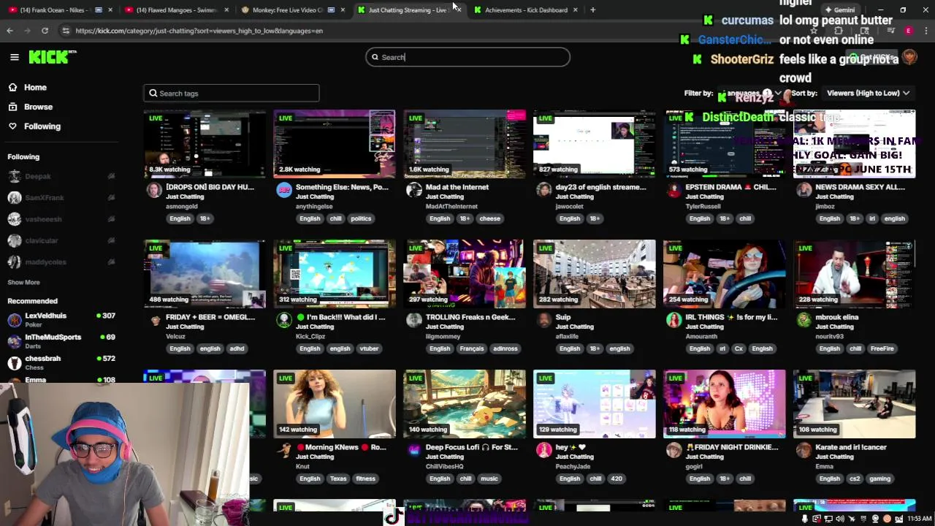935x526 pixels.
Task: Expand Show More in Following list
Action: coord(23,282)
